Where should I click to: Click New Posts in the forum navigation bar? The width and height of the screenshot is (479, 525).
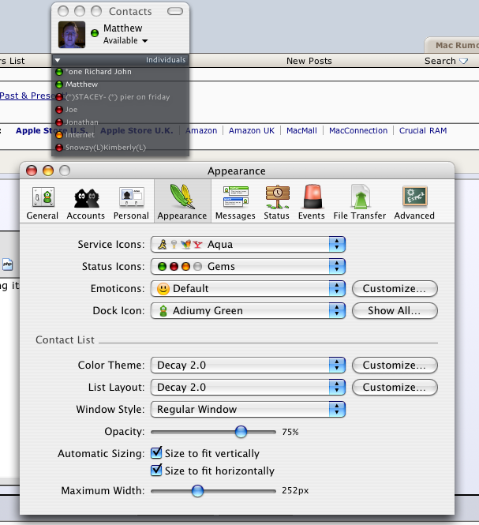coord(309,61)
